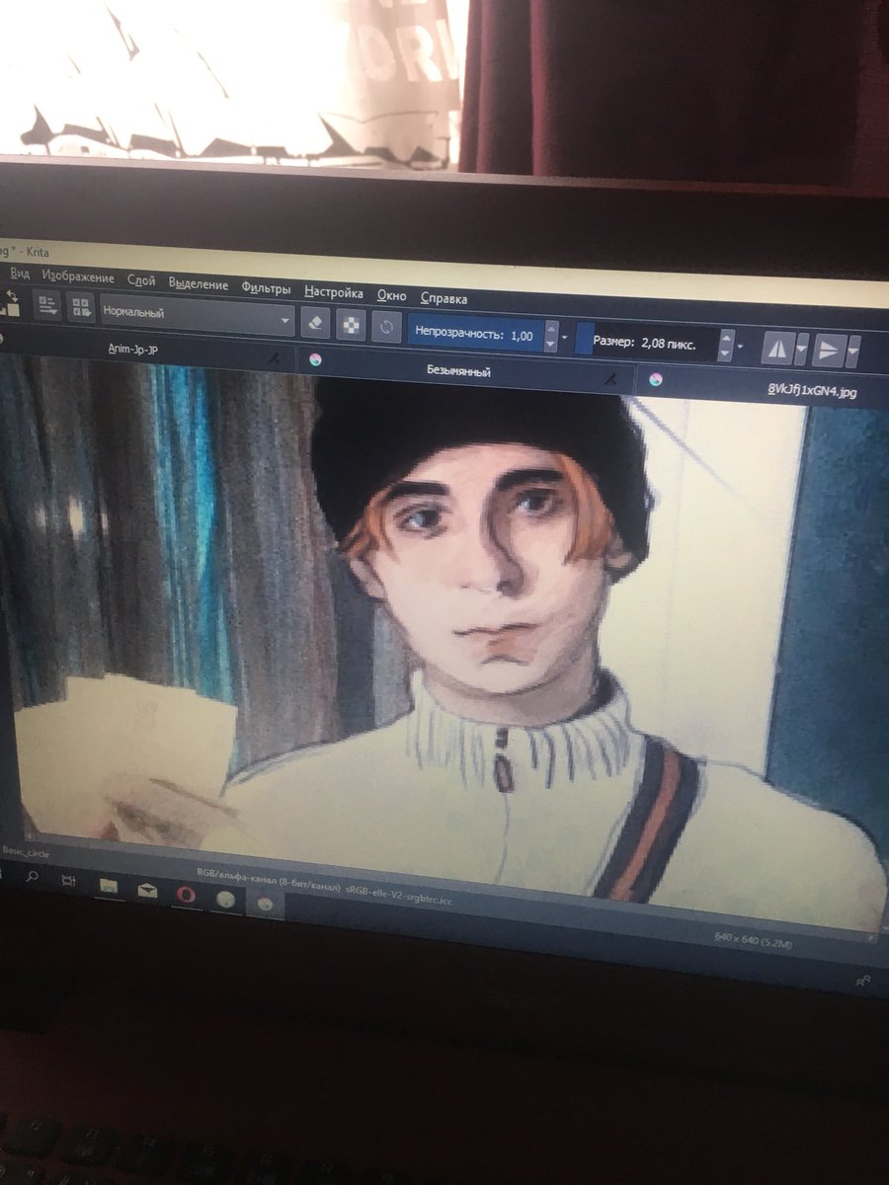Open the brush editor settings icon

47,306
